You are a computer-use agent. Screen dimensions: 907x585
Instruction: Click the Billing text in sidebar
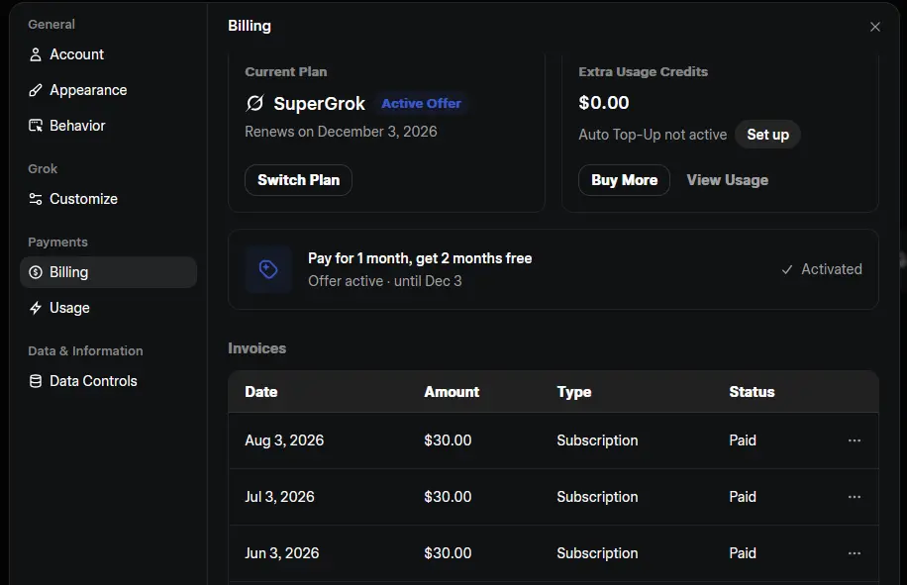tap(69, 272)
